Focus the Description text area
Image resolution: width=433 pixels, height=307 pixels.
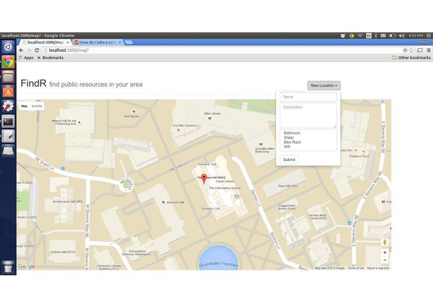[x=308, y=116]
